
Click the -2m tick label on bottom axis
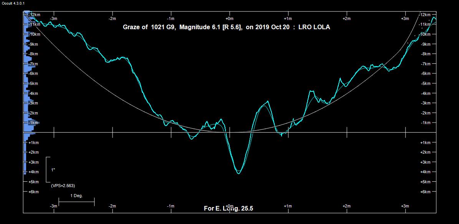coord(112,206)
